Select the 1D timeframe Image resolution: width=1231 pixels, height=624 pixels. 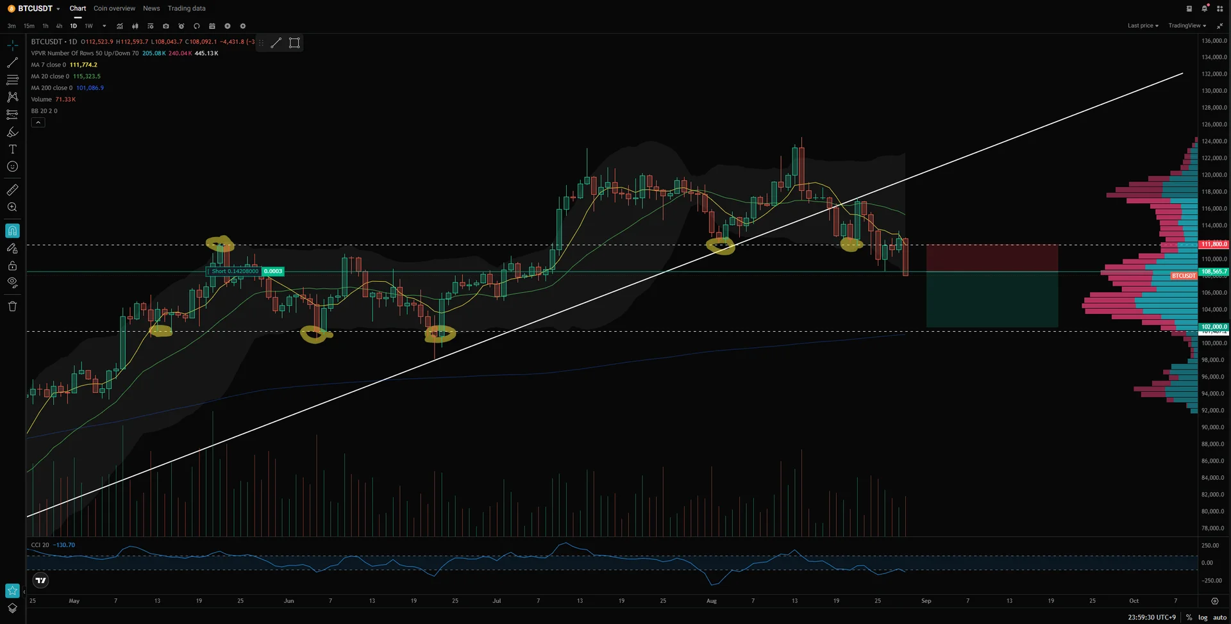[x=73, y=26]
